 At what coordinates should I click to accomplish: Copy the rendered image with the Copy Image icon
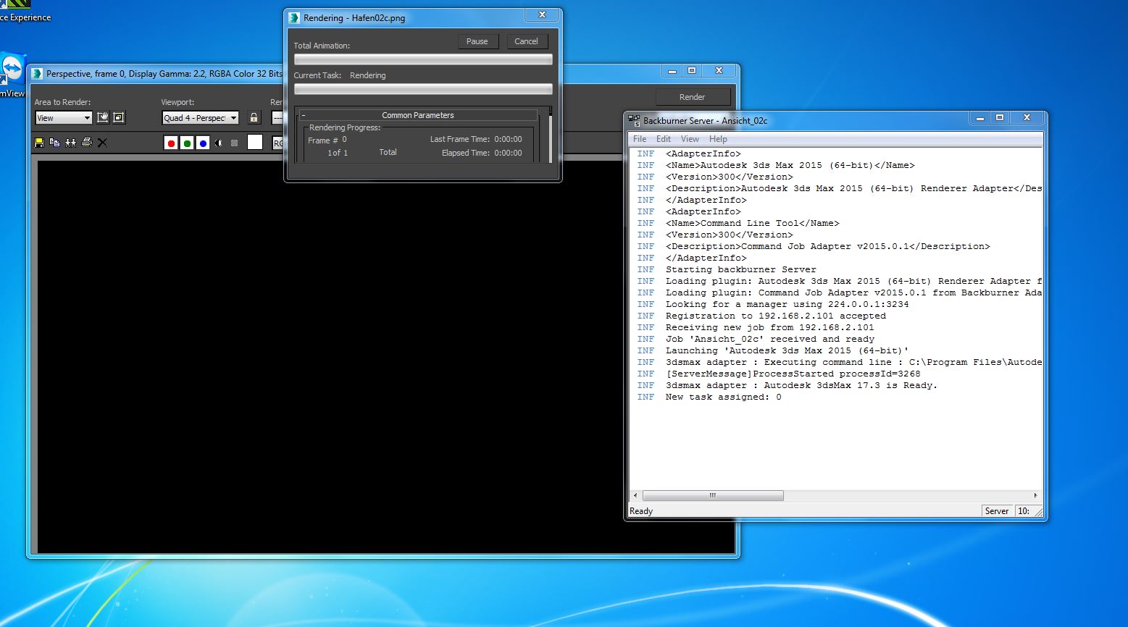pyautogui.click(x=54, y=143)
